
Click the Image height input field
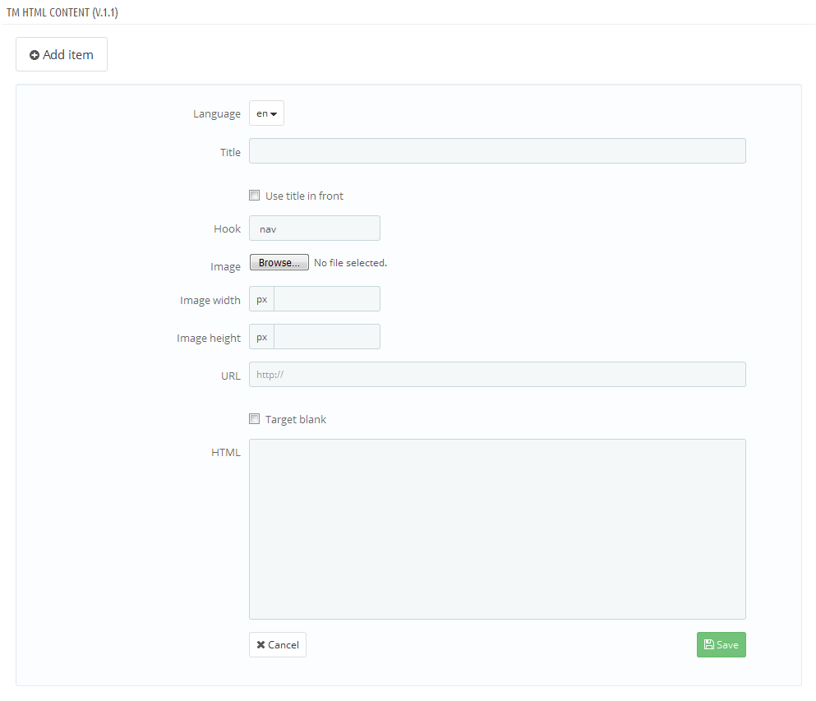click(327, 337)
